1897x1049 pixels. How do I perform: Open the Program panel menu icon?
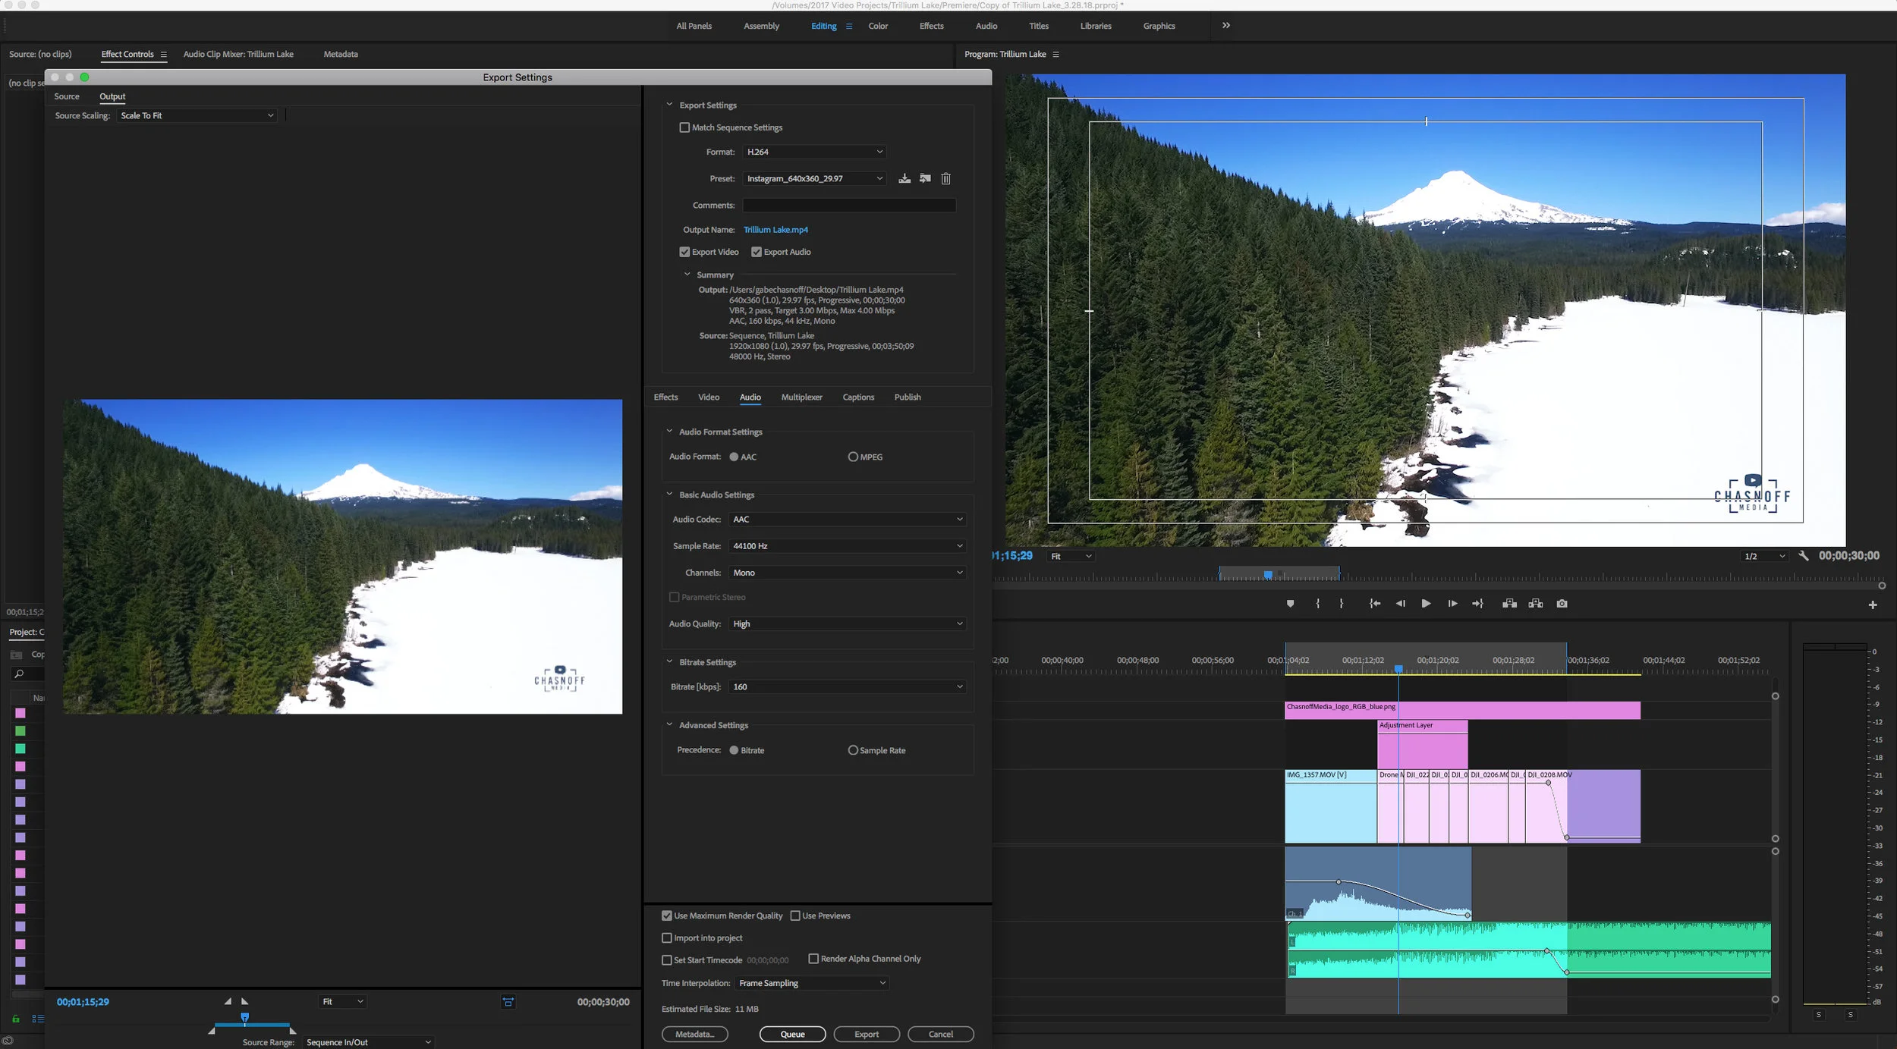coord(1055,55)
